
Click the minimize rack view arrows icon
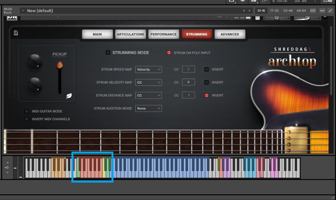[x=330, y=11]
